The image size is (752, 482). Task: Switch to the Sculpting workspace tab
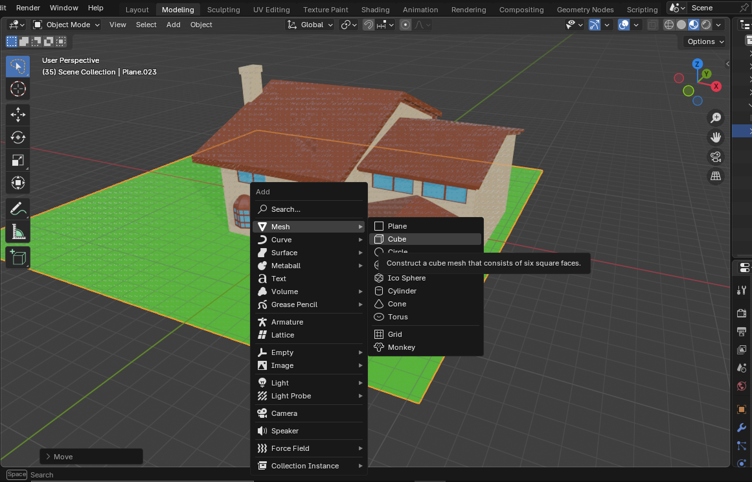pyautogui.click(x=223, y=10)
